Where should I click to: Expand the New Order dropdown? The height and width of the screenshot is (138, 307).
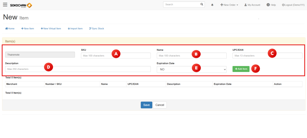(x=229, y=5)
